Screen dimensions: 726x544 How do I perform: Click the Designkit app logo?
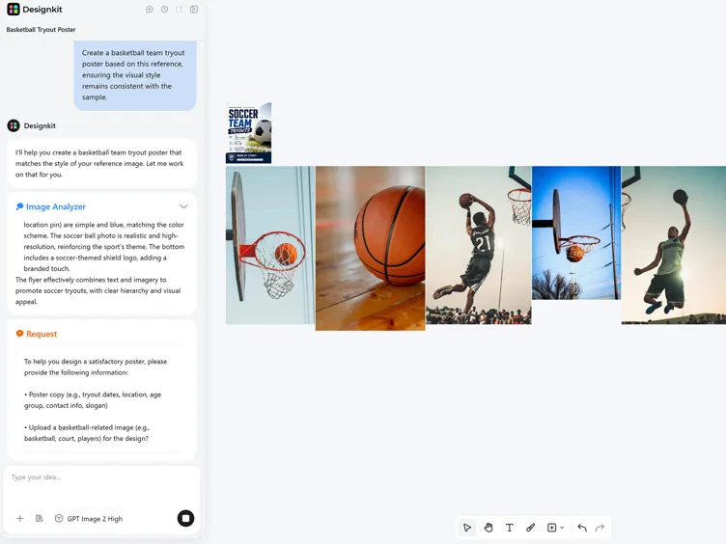(14, 10)
